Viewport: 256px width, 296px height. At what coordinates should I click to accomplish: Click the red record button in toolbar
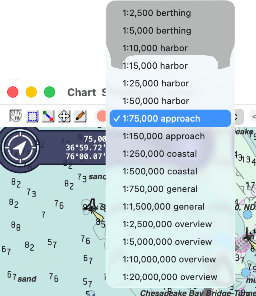pos(101,116)
